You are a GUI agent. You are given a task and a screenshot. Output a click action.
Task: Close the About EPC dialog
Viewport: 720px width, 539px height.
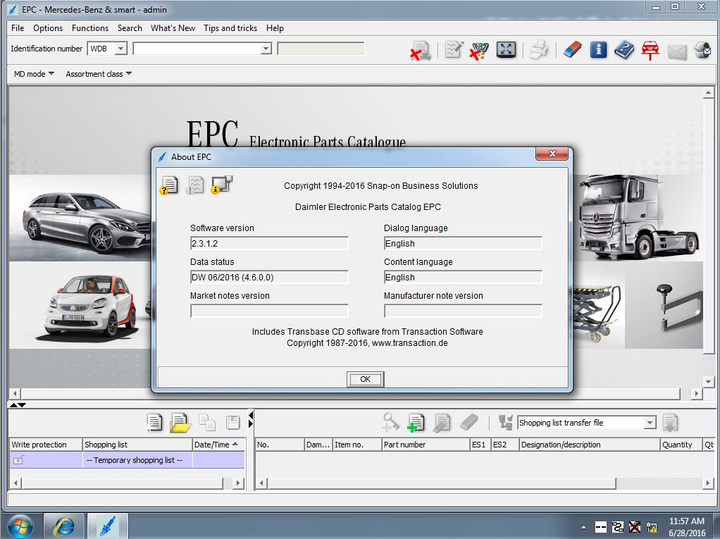pyautogui.click(x=552, y=154)
